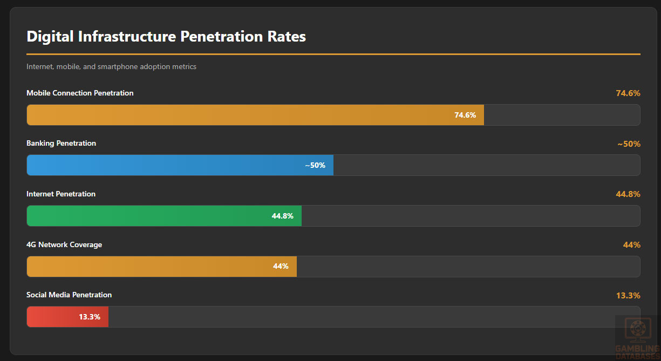Viewport: 661px width, 361px height.
Task: Click the subtitle about adoption metrics
Action: pyautogui.click(x=111, y=67)
